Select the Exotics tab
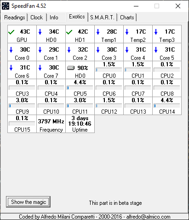Screen dimensions: 189x220 coord(77,17)
